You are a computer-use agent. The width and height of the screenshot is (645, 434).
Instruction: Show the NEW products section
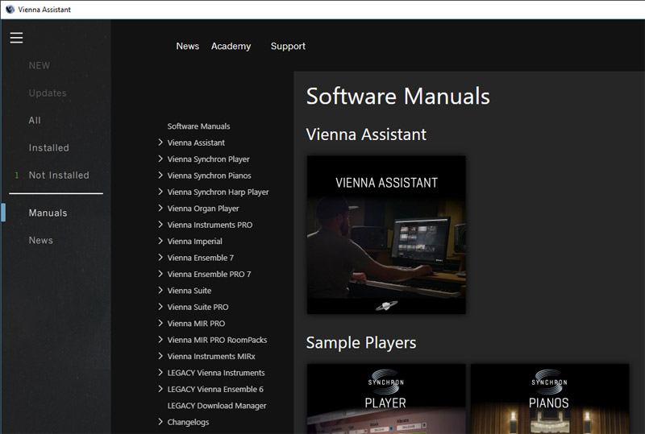point(40,66)
